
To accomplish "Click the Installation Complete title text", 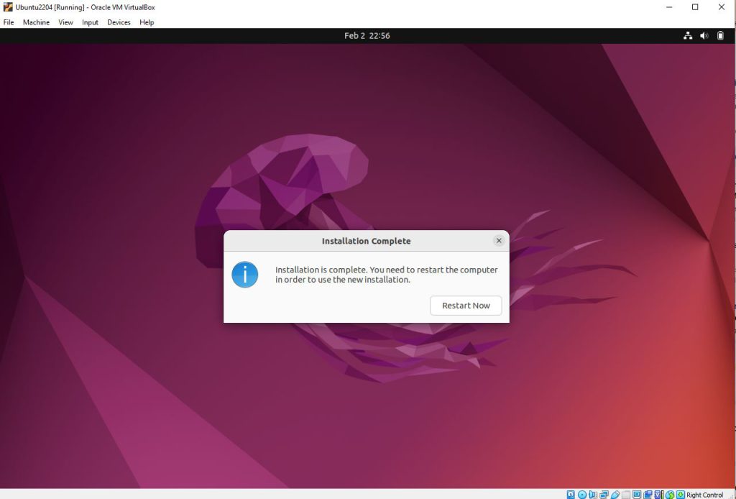I will (x=366, y=241).
